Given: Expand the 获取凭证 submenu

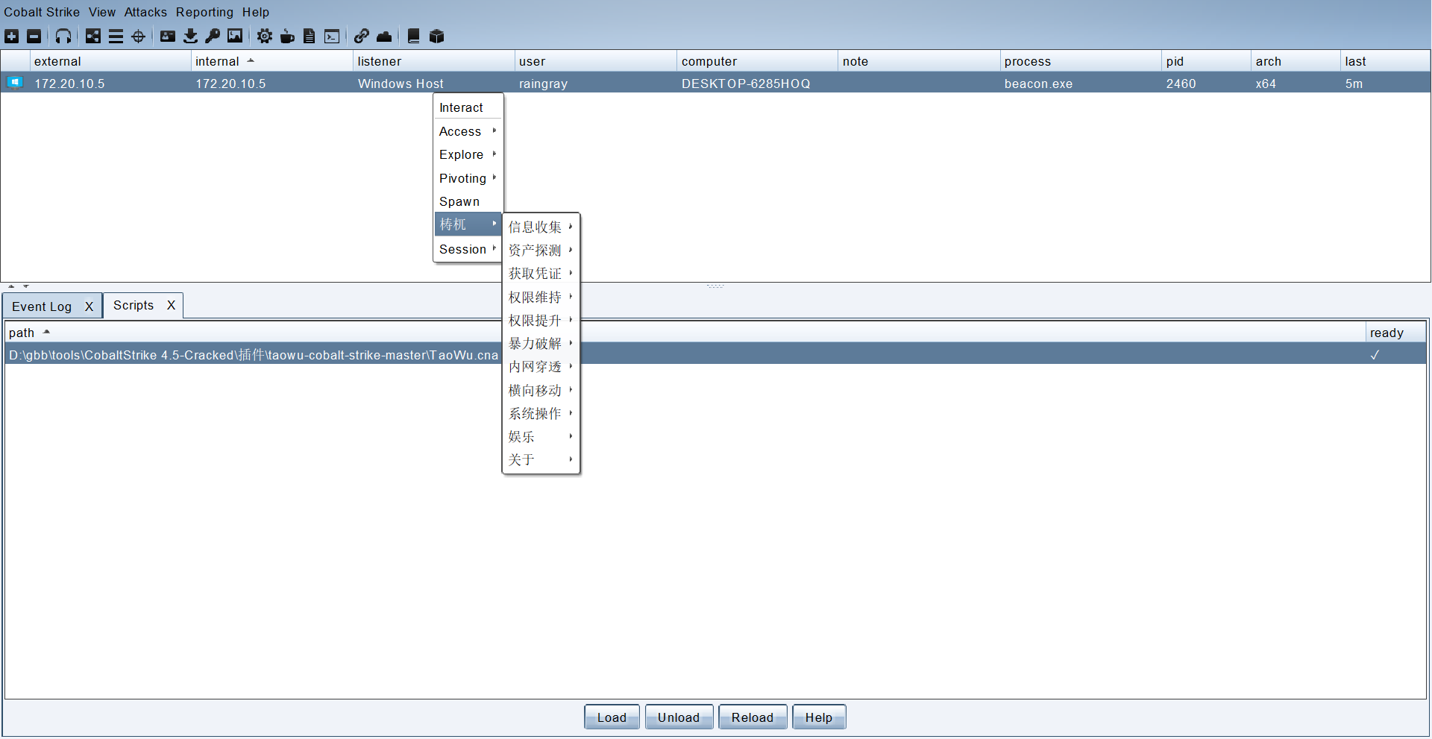Looking at the screenshot, I should [541, 274].
